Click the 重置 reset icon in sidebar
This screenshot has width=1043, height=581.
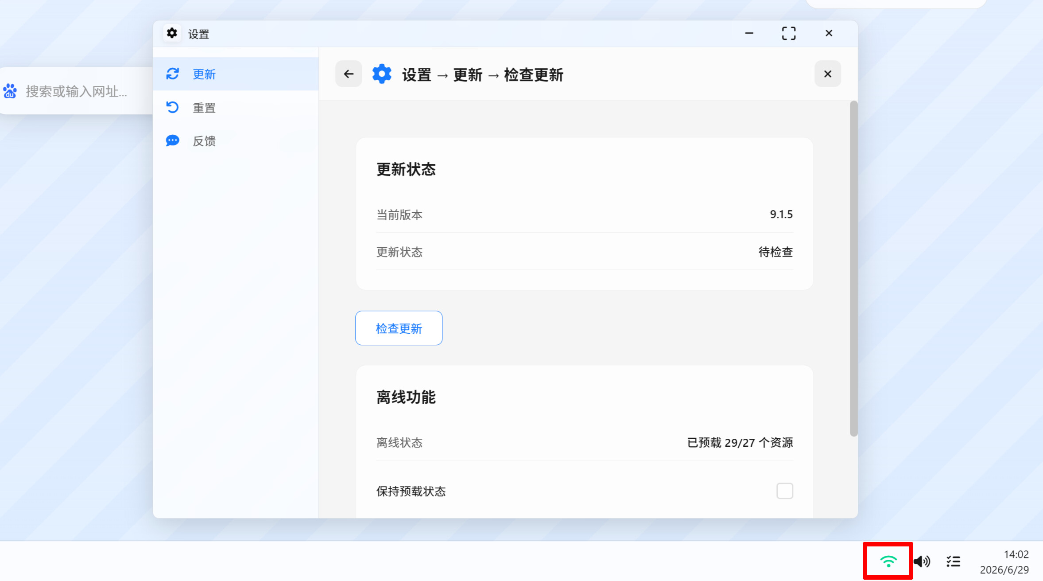click(172, 107)
